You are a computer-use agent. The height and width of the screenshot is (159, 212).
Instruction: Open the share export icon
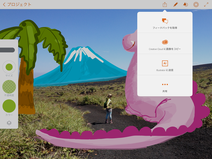[x=165, y=5]
